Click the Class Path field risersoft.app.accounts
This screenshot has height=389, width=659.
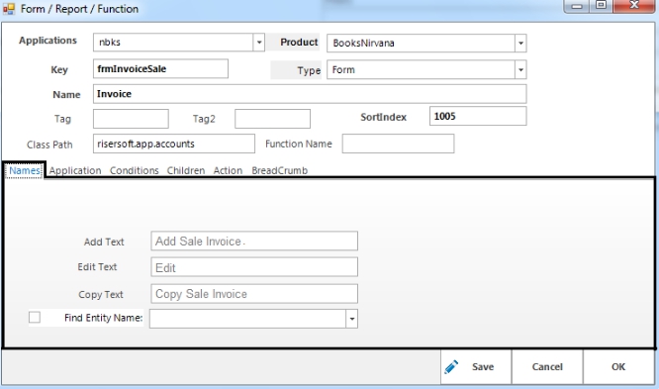tap(174, 144)
